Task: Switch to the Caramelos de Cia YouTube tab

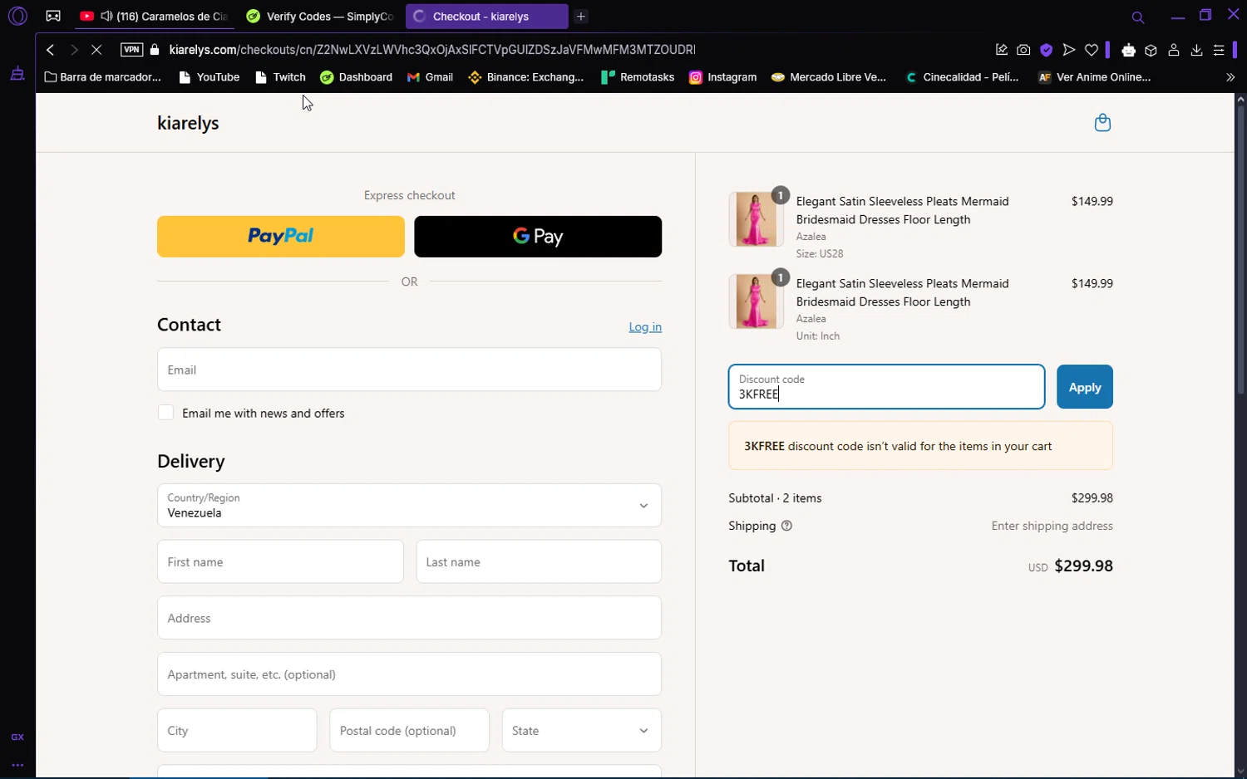Action: (154, 17)
